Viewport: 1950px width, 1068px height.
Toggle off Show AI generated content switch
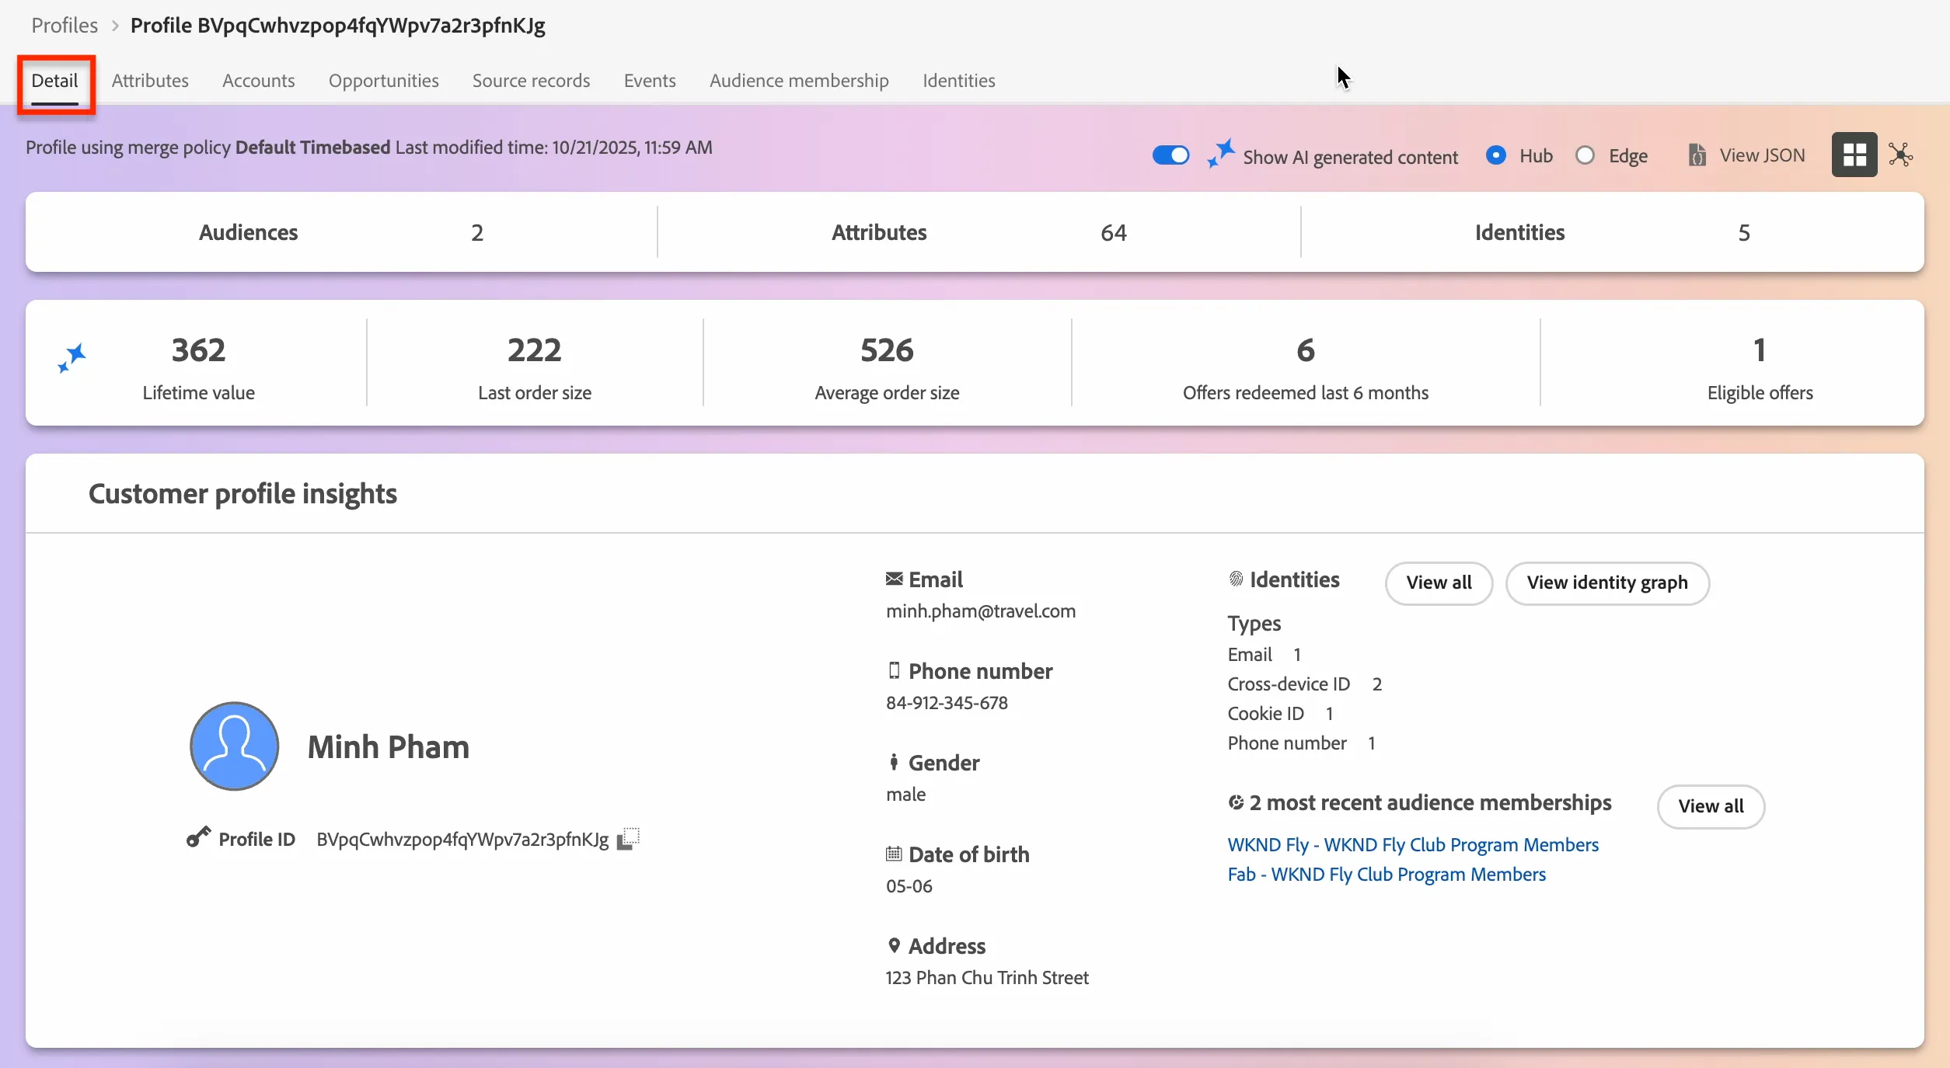click(x=1170, y=155)
